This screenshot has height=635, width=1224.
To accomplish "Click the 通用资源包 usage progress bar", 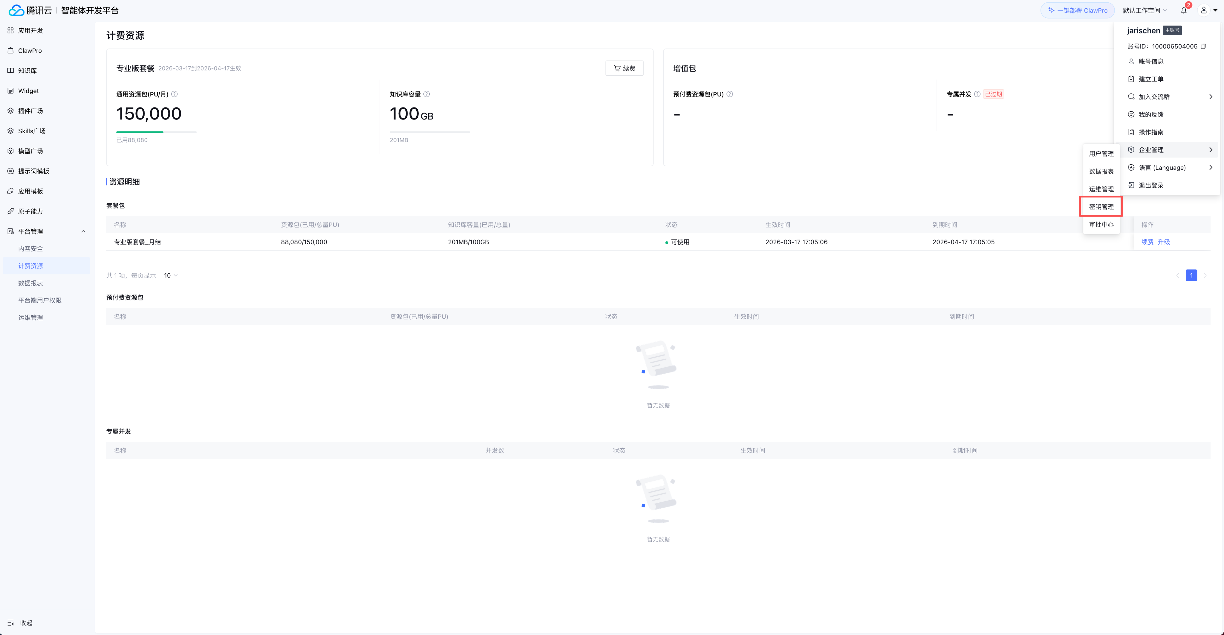I will [156, 132].
